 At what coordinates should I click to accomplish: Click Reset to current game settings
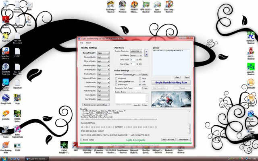[x=96, y=105]
